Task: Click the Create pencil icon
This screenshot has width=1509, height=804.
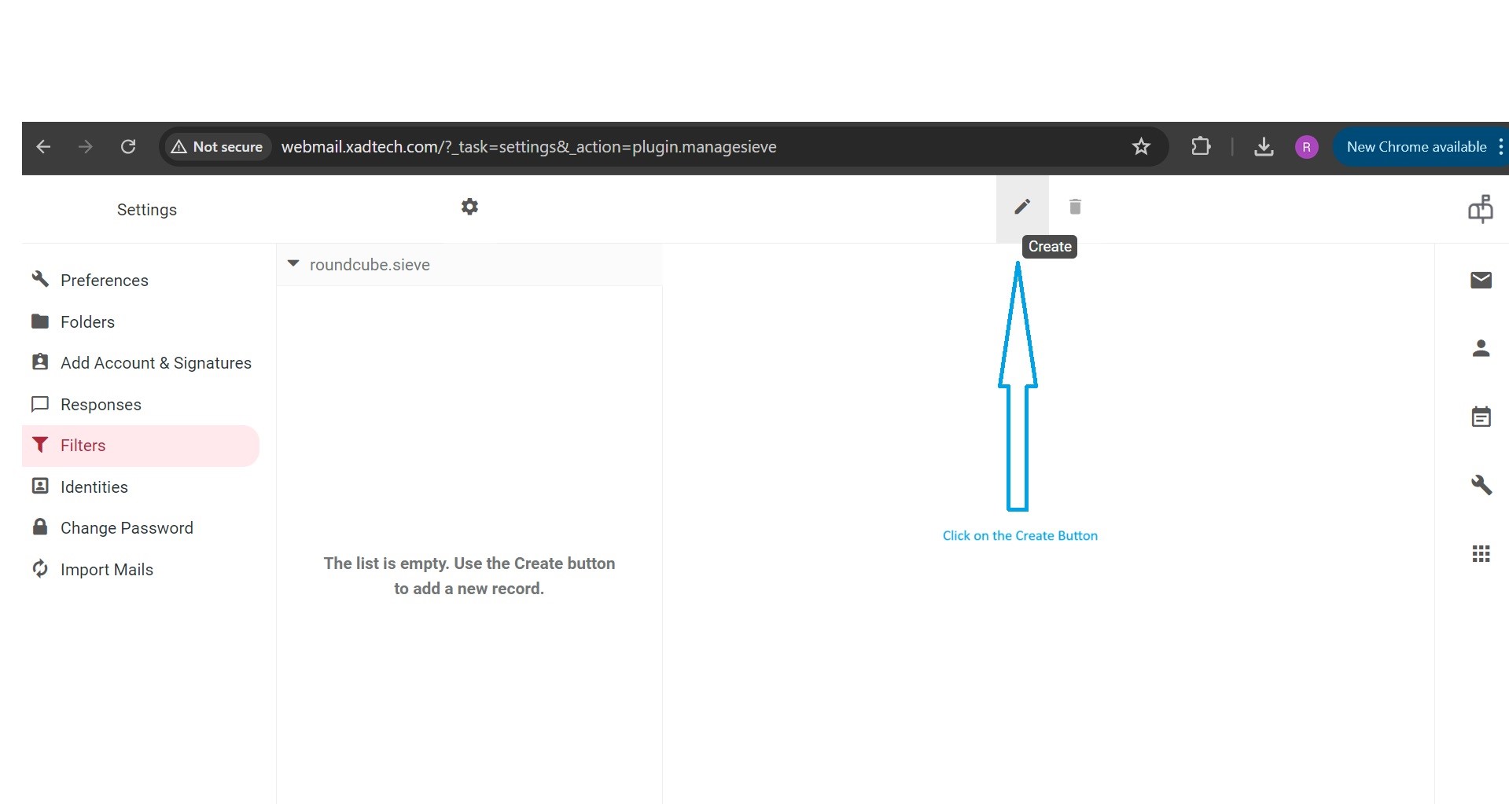Action: click(1021, 207)
